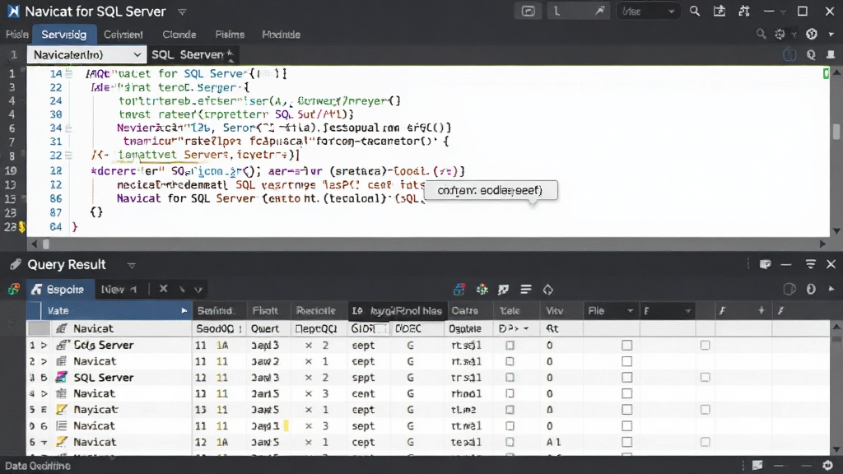The width and height of the screenshot is (843, 474).
Task: Tick the File column checkbox in row 2
Action: (626, 361)
